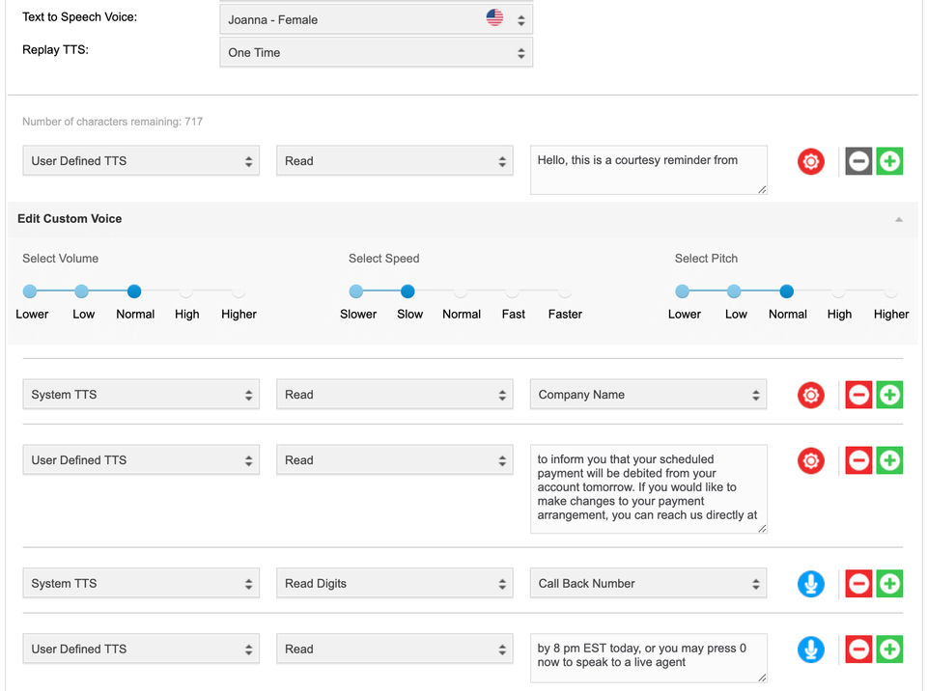Click red gear icon beside Company Name row
Viewport: 927px width, 691px height.
point(811,395)
